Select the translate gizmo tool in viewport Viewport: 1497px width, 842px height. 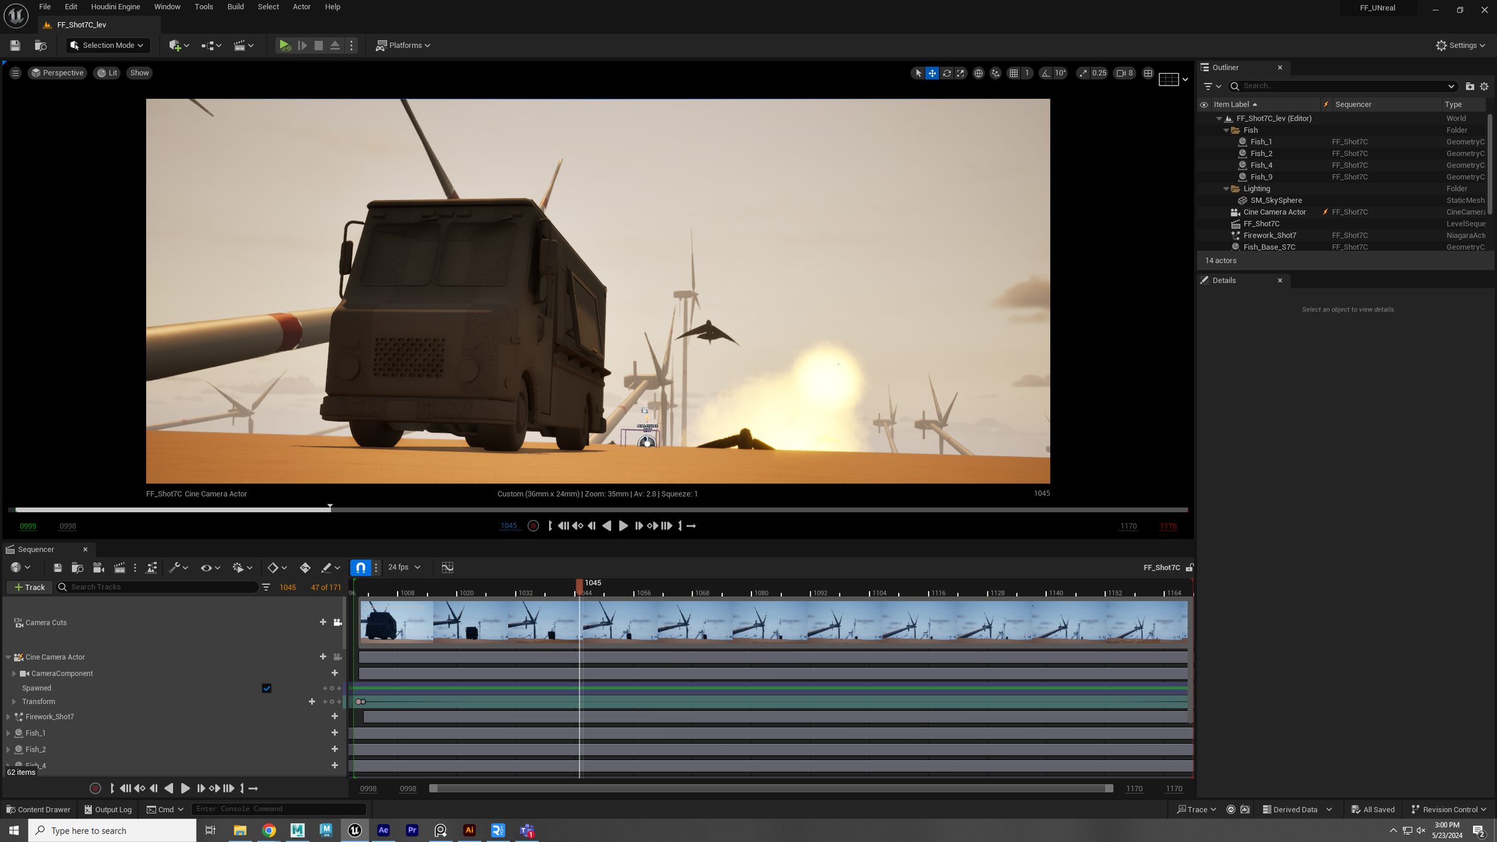tap(932, 73)
